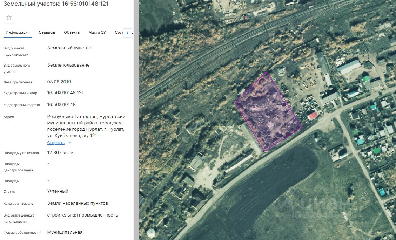396x240 pixels.
Task: Click the area value 12 867 кв. м
Action: [60, 153]
